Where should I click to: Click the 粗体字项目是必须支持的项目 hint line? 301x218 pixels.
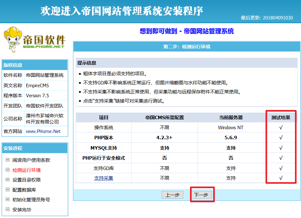coord(115,74)
